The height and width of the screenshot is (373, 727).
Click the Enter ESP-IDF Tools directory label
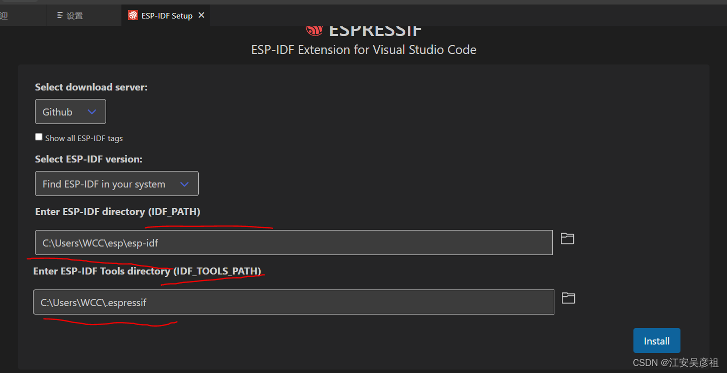[148, 271]
